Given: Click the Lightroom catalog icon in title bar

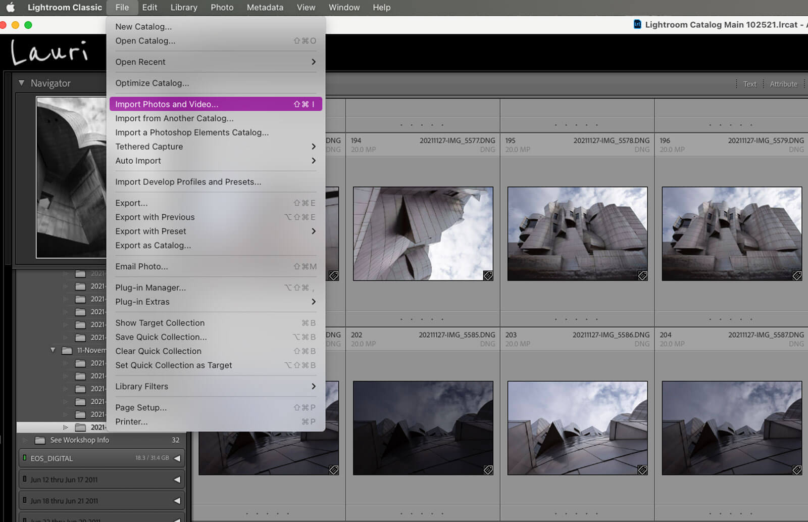Looking at the screenshot, I should click(637, 24).
